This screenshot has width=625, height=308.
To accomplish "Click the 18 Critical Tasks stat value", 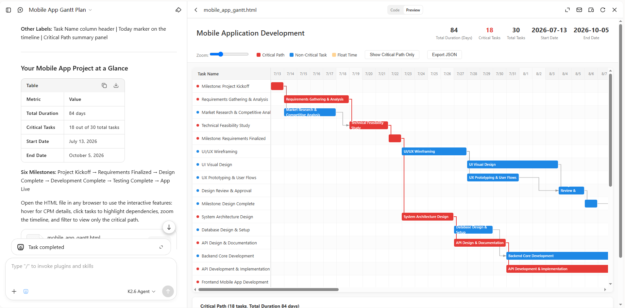I will point(489,30).
